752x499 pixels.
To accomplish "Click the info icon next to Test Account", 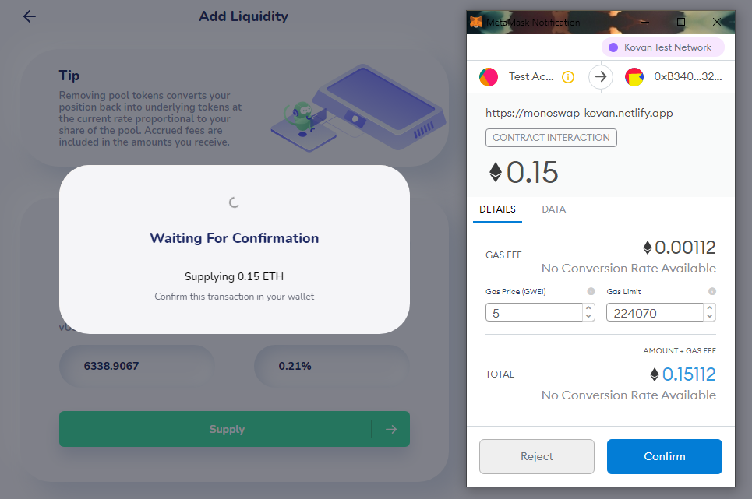I will click(x=568, y=77).
